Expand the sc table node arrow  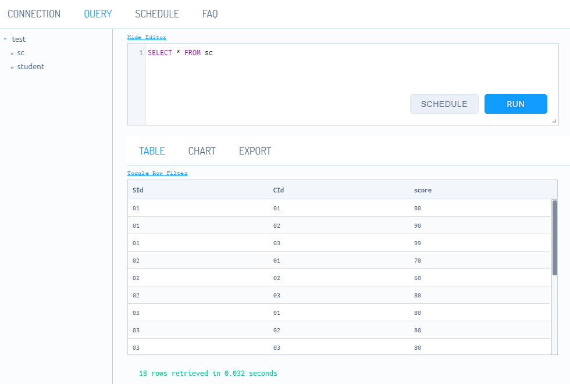click(12, 53)
